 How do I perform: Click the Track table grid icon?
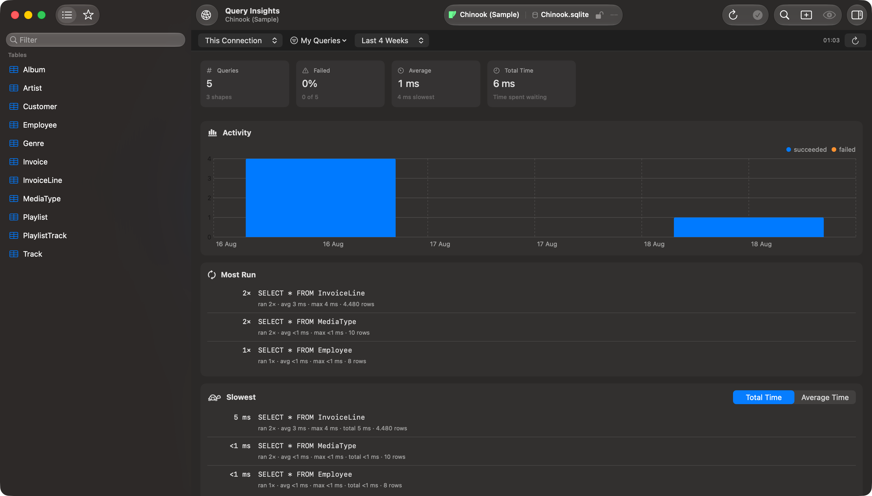14,254
